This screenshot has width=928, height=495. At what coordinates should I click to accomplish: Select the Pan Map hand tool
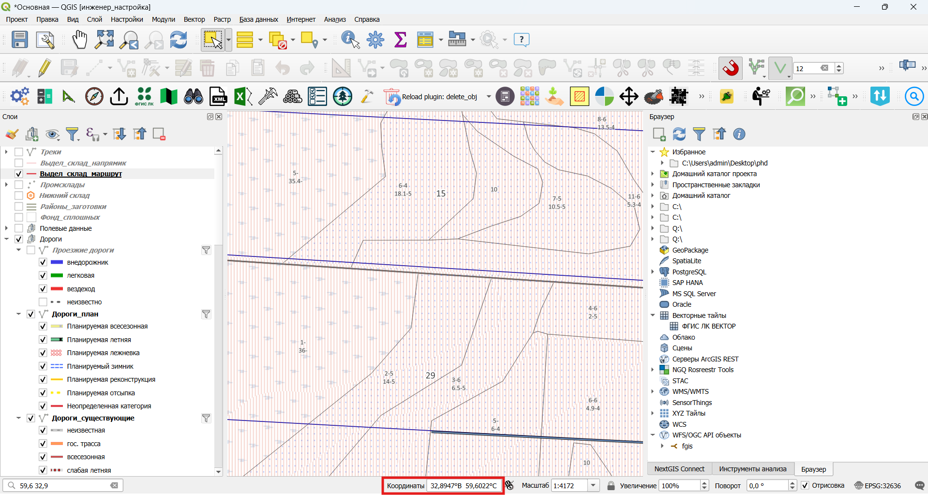coord(79,39)
